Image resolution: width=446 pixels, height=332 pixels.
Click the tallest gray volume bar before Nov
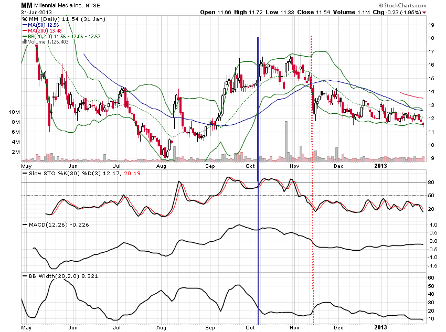[x=286, y=141]
